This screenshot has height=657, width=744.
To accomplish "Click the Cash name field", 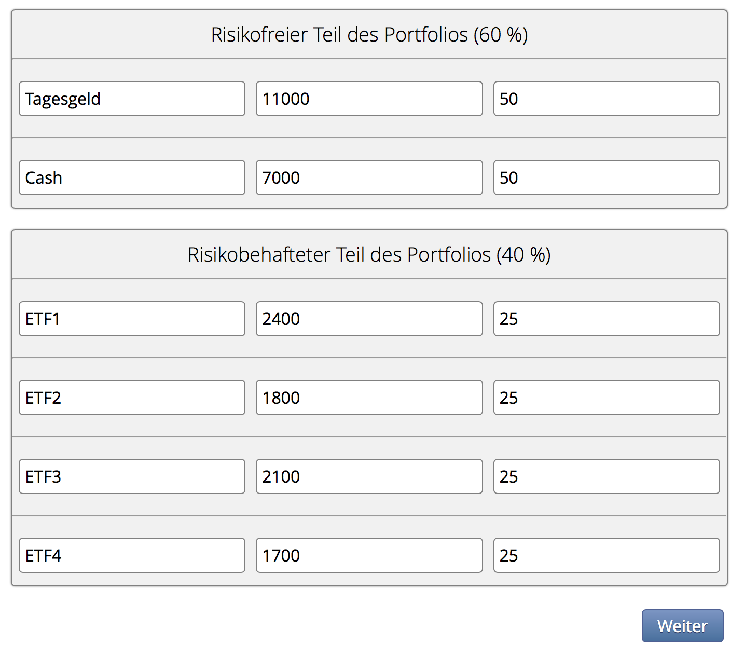I will [132, 177].
